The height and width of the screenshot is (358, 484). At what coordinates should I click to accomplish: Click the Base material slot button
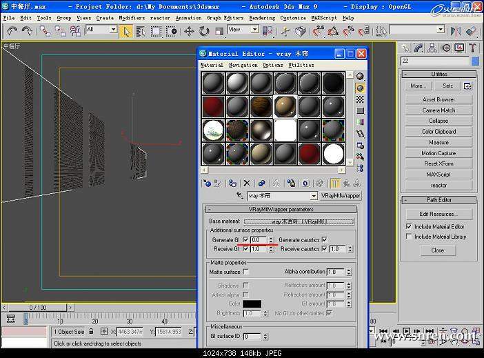pyautogui.click(x=299, y=221)
